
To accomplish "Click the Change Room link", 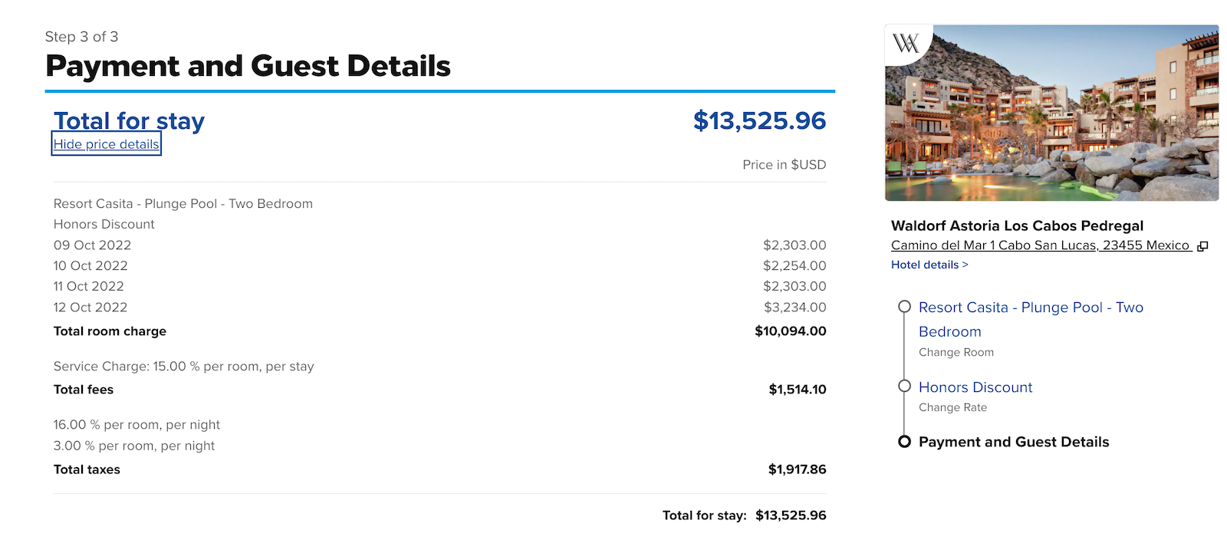I will [x=956, y=352].
